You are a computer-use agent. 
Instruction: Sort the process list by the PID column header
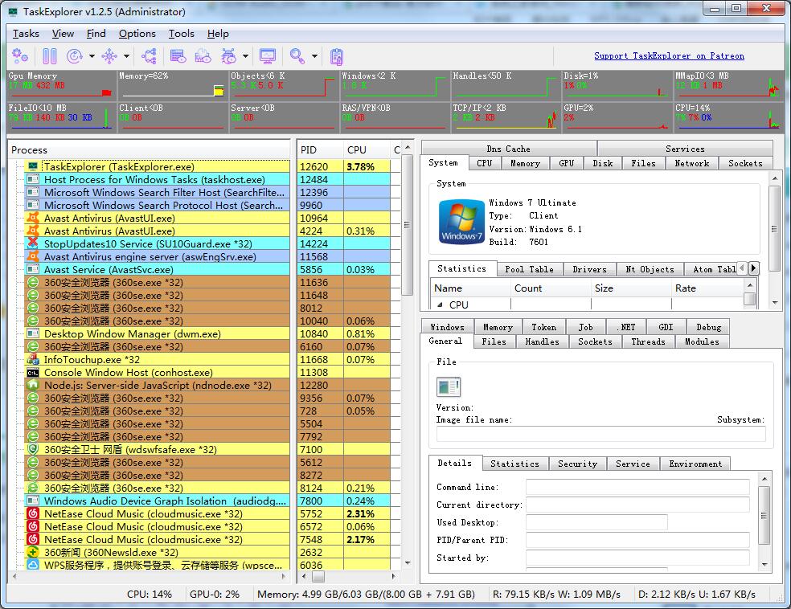pyautogui.click(x=309, y=150)
